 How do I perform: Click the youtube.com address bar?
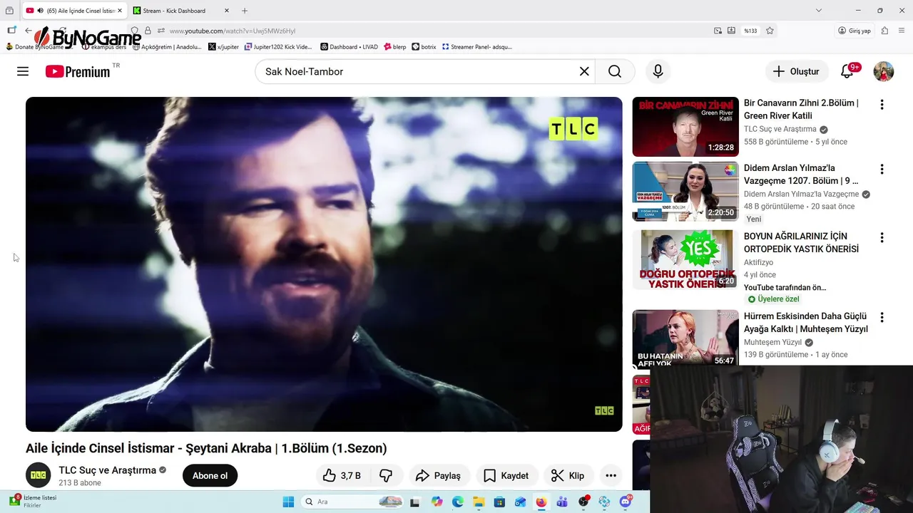click(428, 31)
